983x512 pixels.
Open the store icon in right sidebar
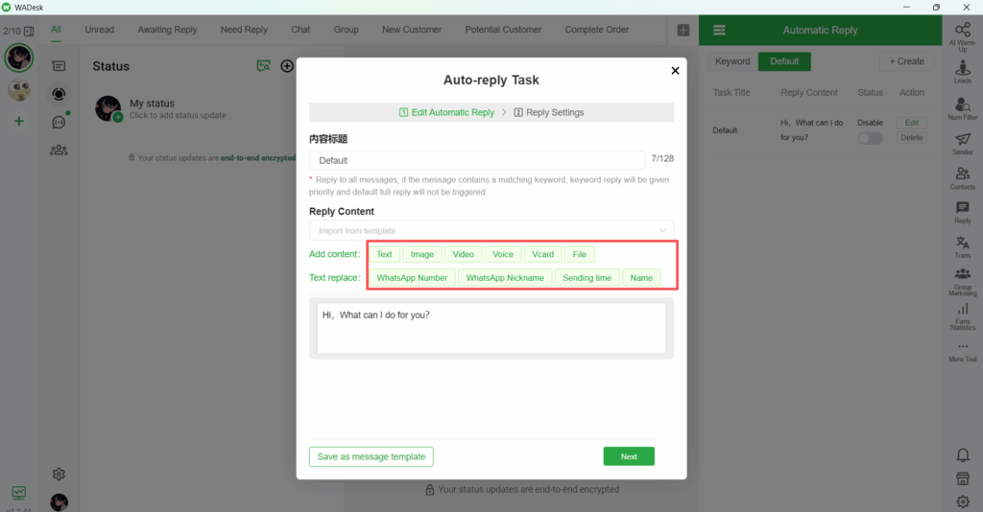963,478
